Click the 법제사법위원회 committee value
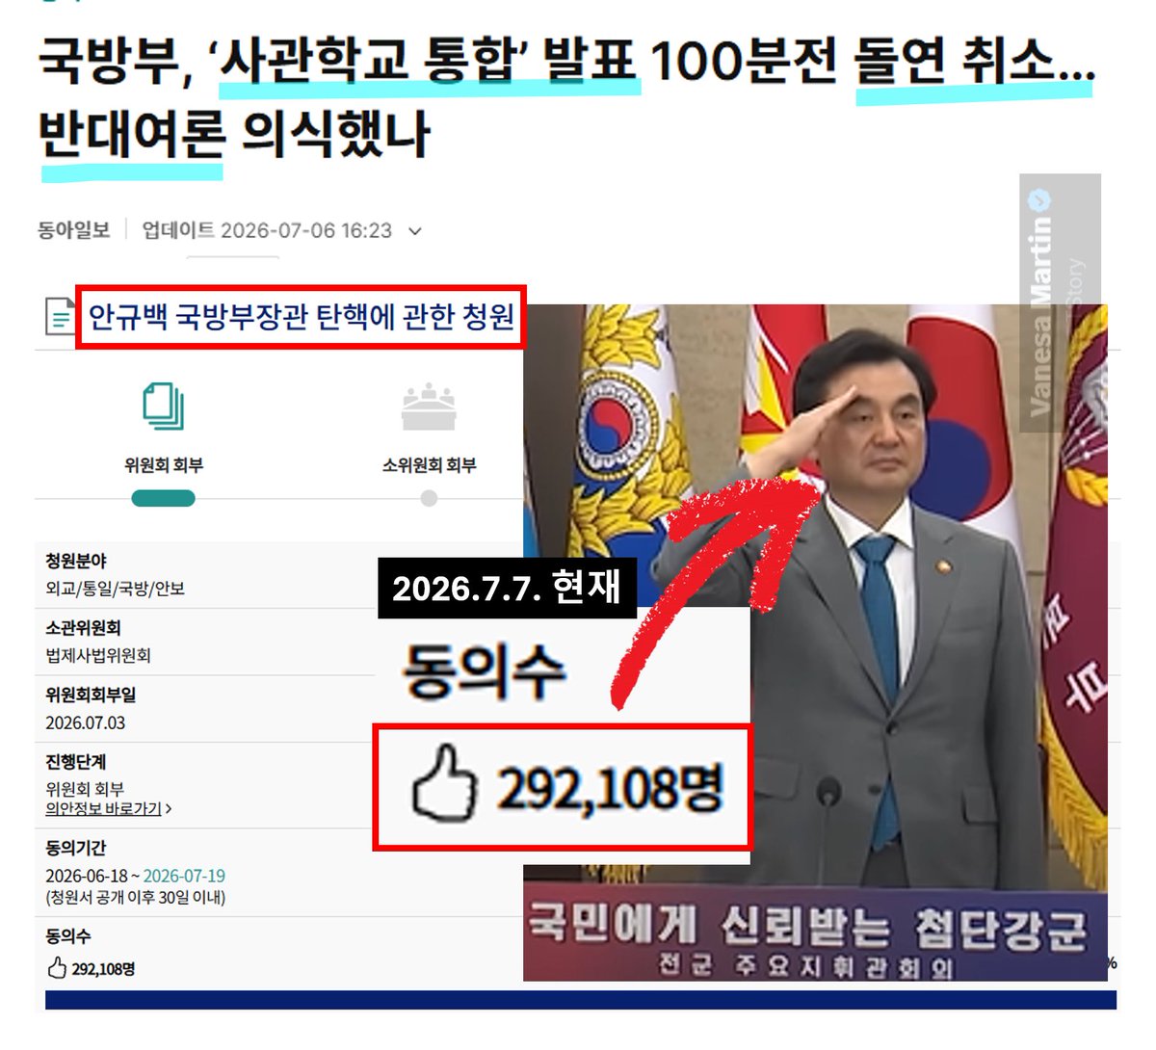The height and width of the screenshot is (1050, 1156). click(98, 656)
